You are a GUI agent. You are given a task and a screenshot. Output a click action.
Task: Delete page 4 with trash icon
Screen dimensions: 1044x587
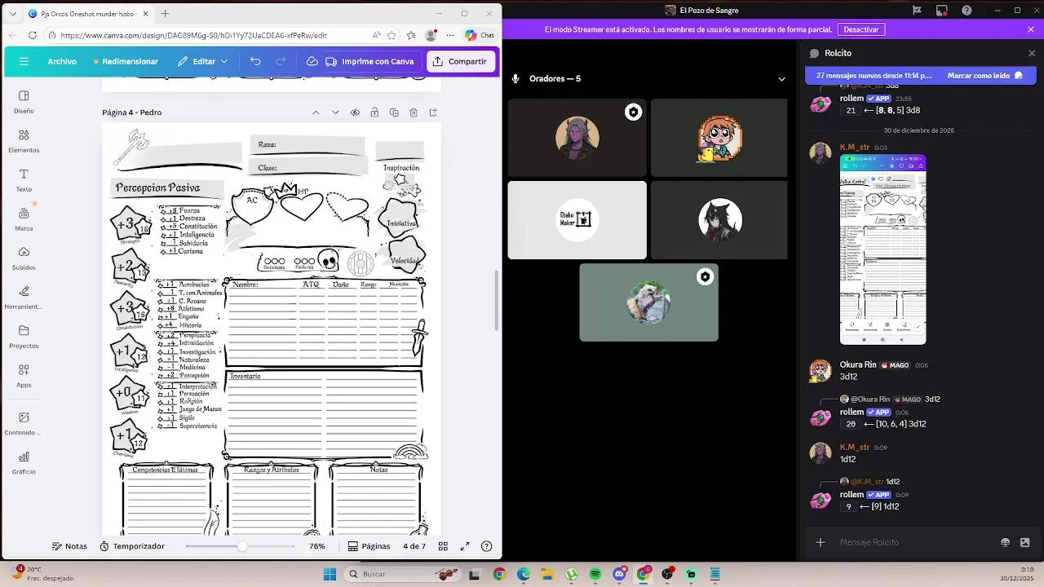coord(414,113)
